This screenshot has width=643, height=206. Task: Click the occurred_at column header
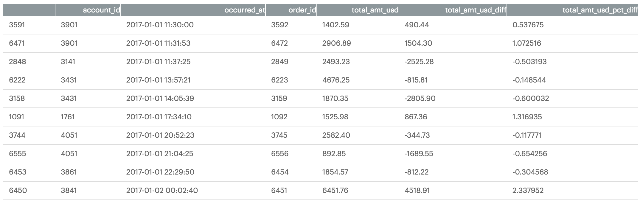[x=244, y=10]
